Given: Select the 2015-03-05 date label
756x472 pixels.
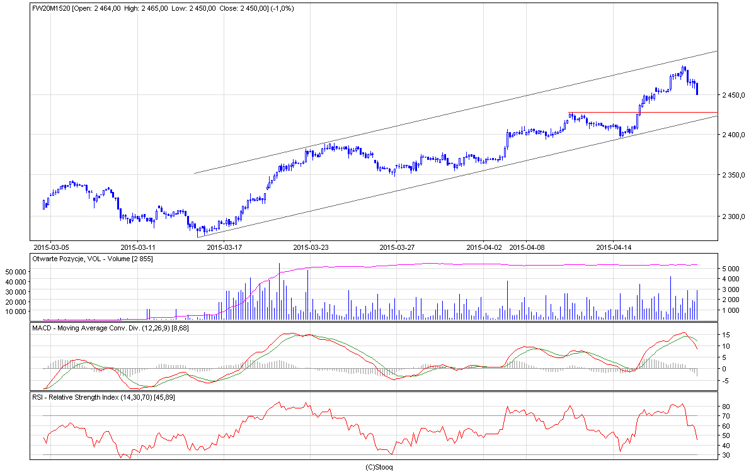Looking at the screenshot, I should click(52, 247).
